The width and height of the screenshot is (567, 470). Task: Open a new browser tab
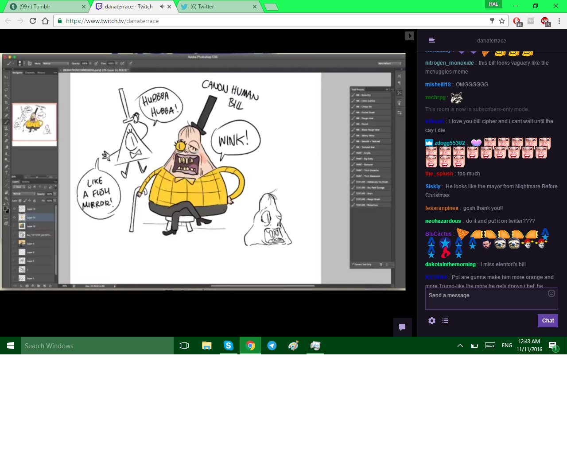point(271,7)
